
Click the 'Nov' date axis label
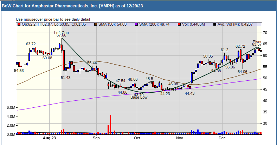point(180,138)
